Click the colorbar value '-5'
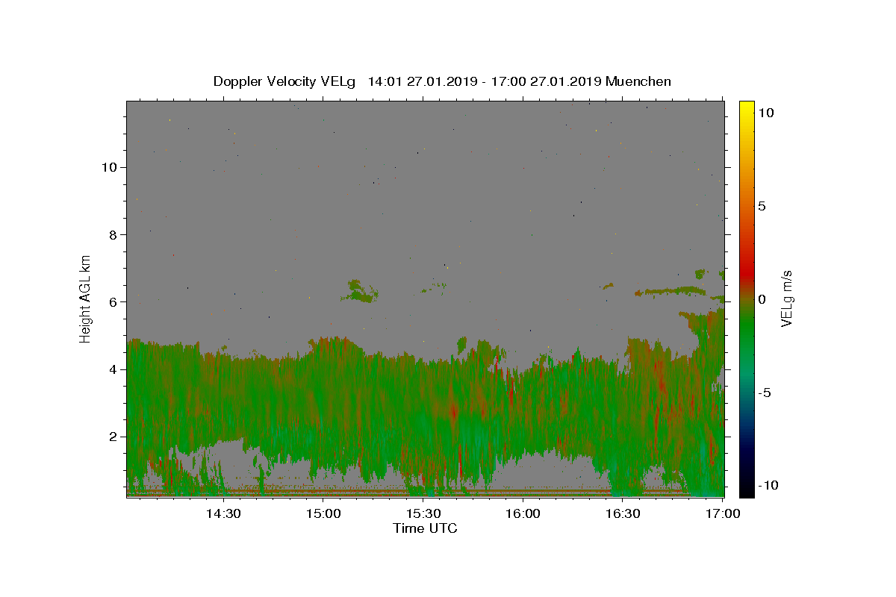 [x=765, y=393]
